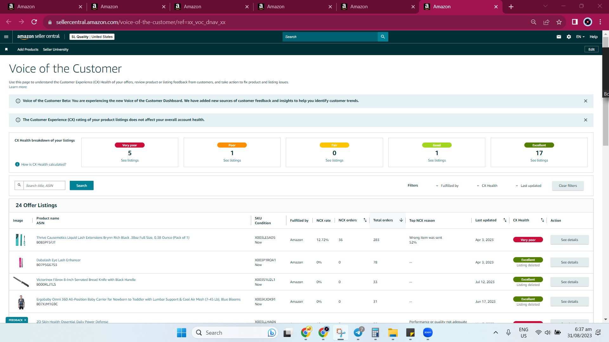Sort by Total orders down arrow
This screenshot has width=609, height=342.
point(401,220)
